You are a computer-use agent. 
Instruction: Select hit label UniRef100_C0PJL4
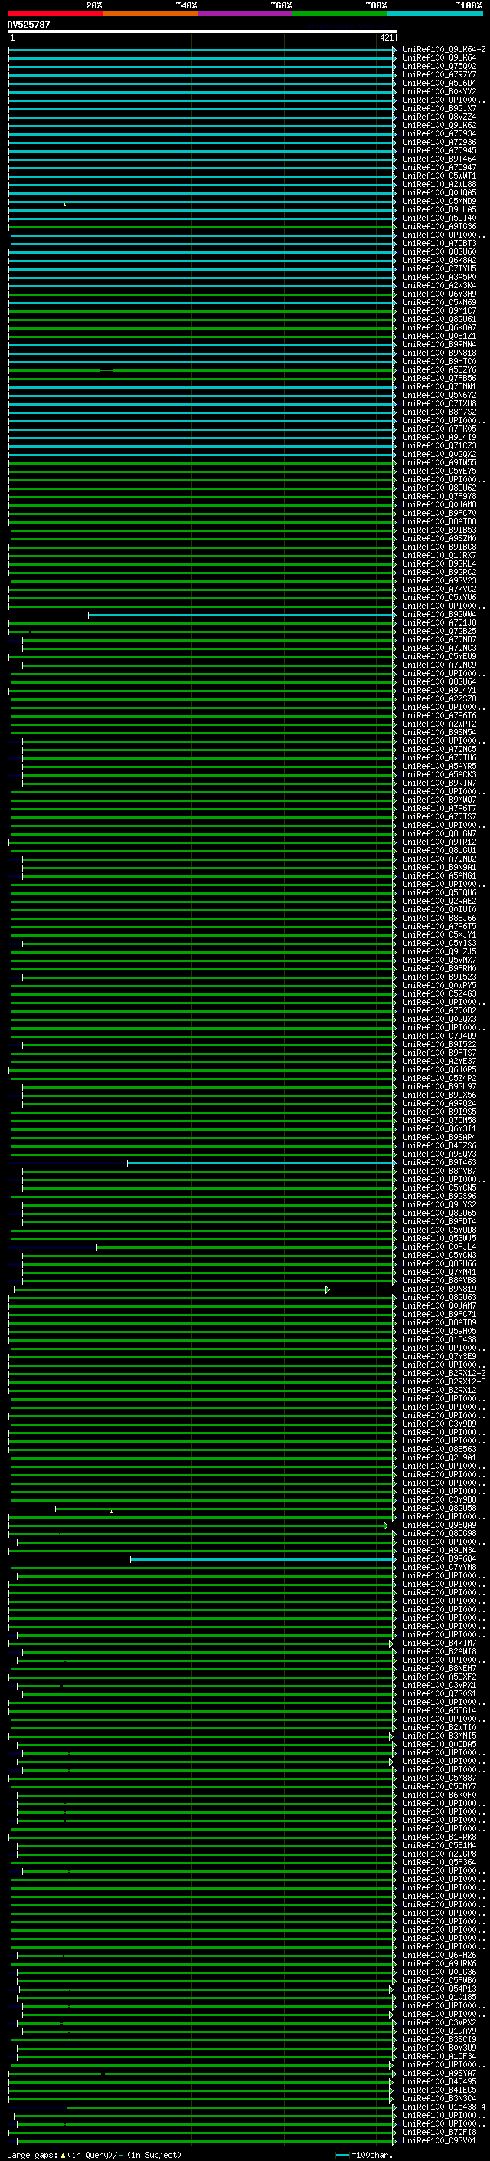pos(439,1246)
